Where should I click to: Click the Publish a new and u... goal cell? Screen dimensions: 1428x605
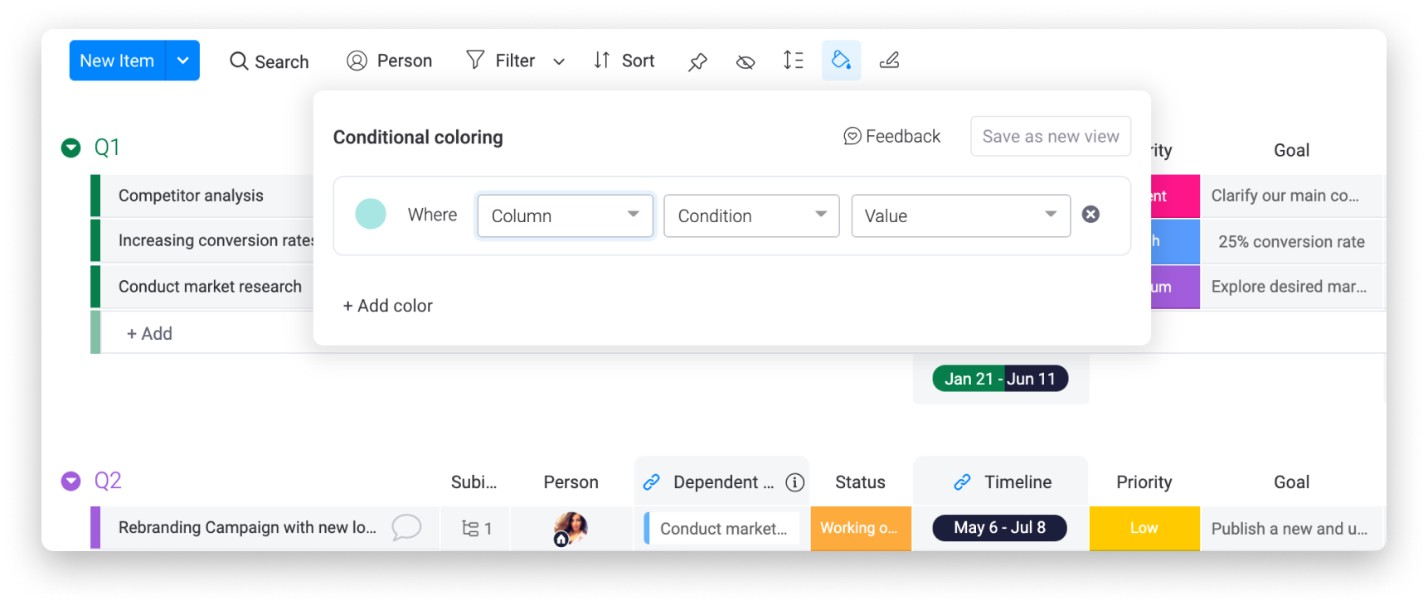click(x=1293, y=528)
